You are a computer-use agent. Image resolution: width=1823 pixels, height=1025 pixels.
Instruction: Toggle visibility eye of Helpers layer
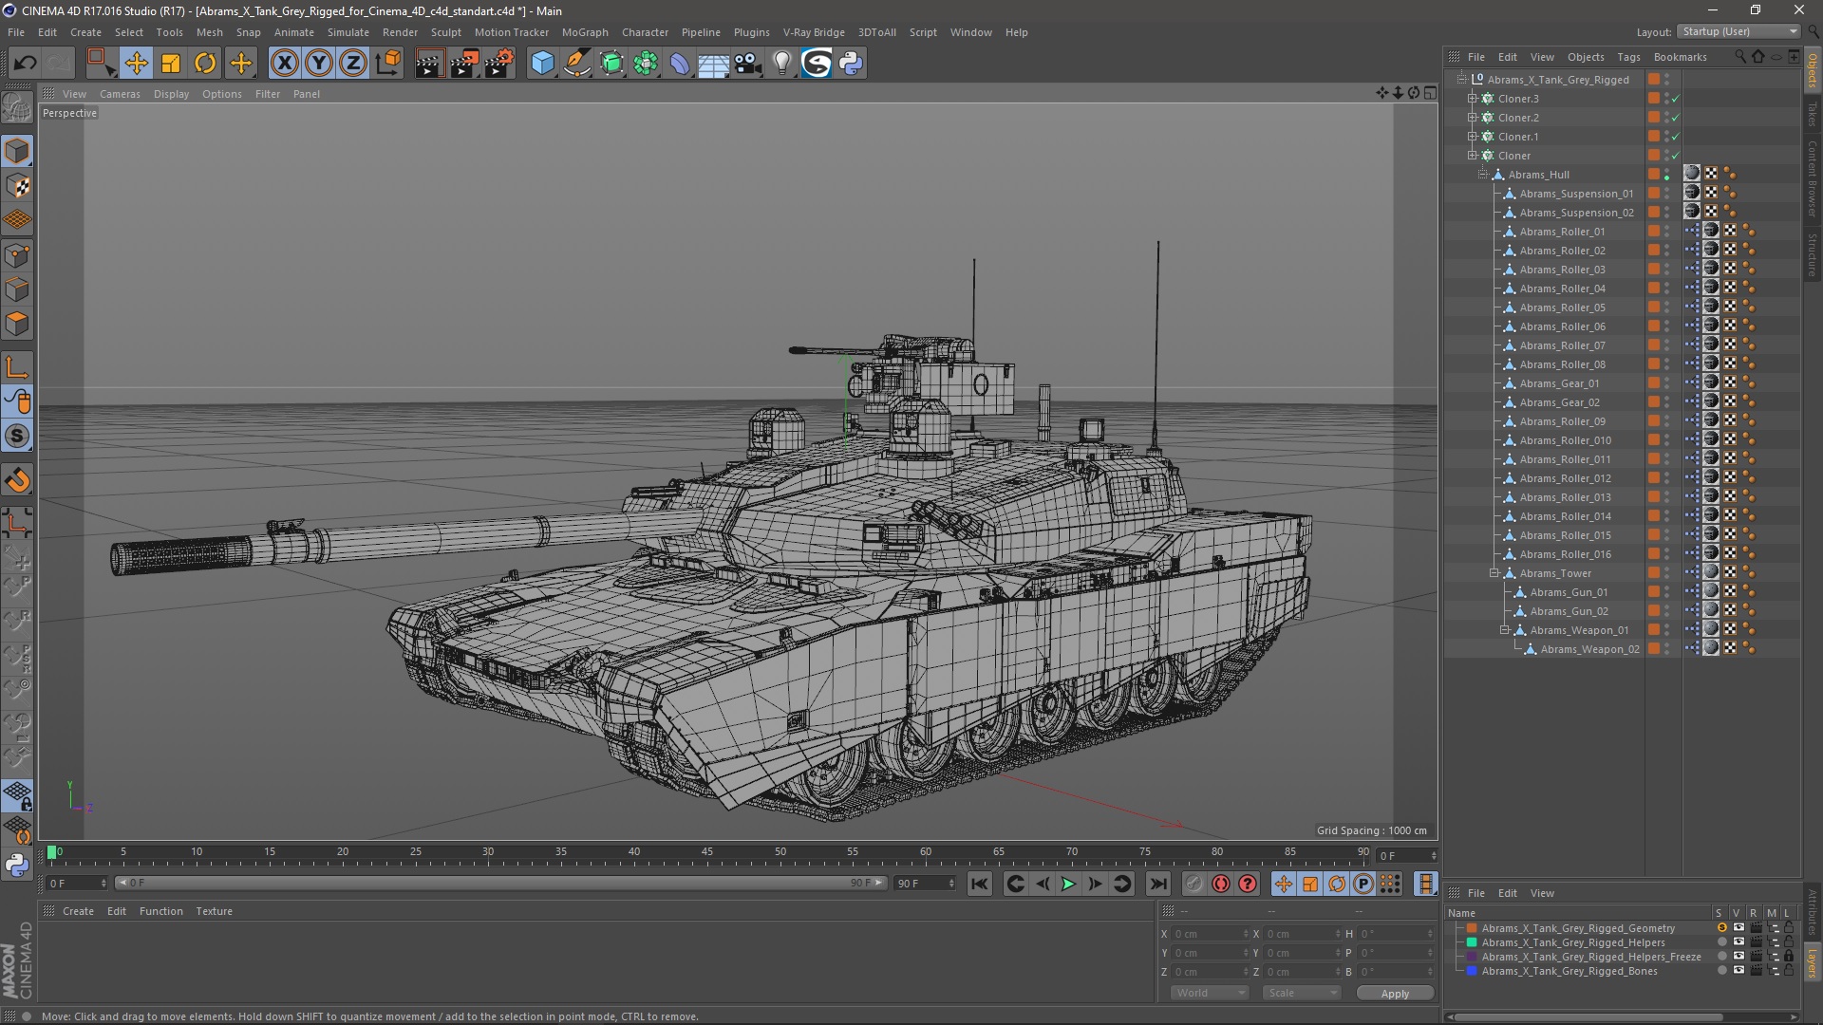click(1738, 942)
